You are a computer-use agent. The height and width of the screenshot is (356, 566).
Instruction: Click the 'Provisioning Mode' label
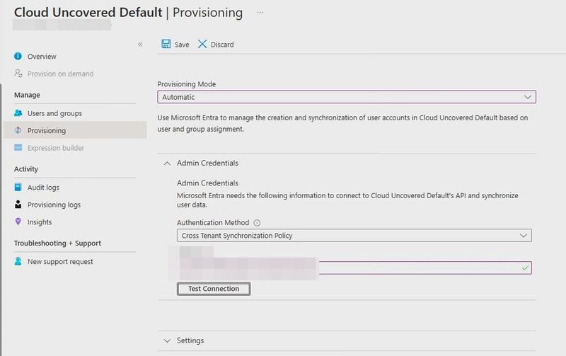coord(187,84)
